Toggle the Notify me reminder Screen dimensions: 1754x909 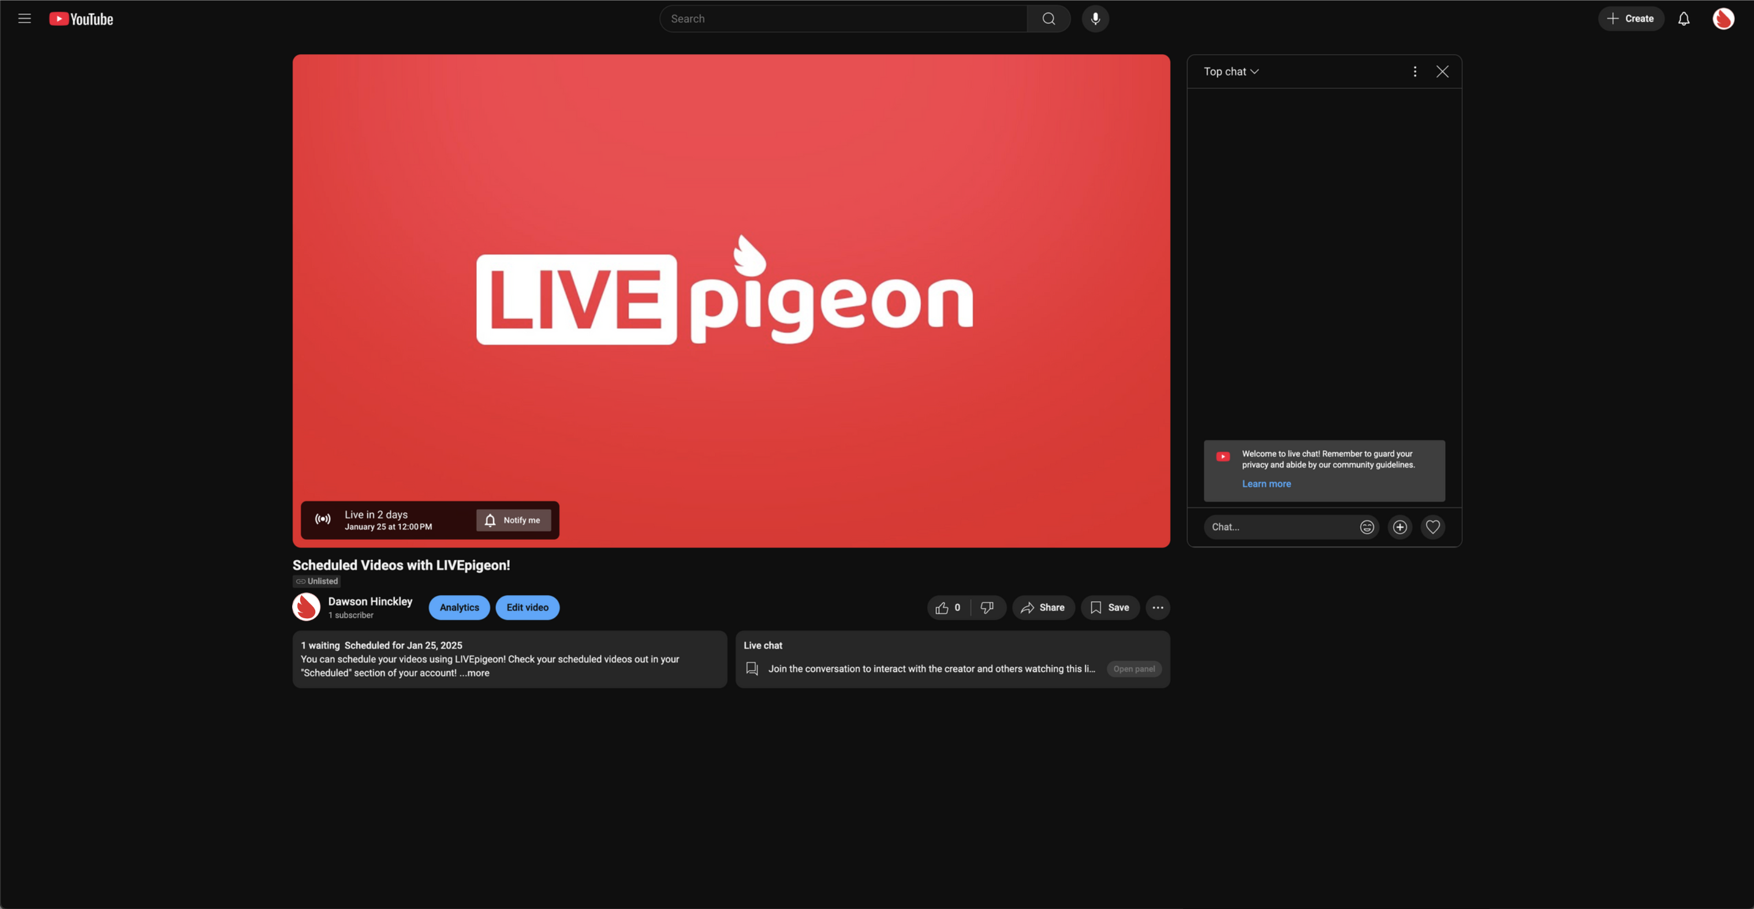[x=513, y=520]
